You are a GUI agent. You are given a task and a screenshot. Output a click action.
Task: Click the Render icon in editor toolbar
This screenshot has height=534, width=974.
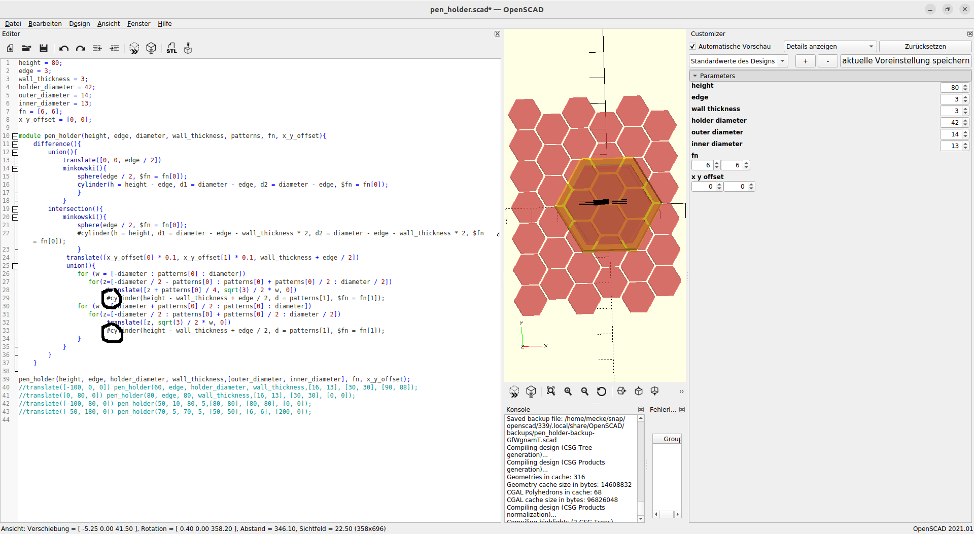pyautogui.click(x=151, y=48)
